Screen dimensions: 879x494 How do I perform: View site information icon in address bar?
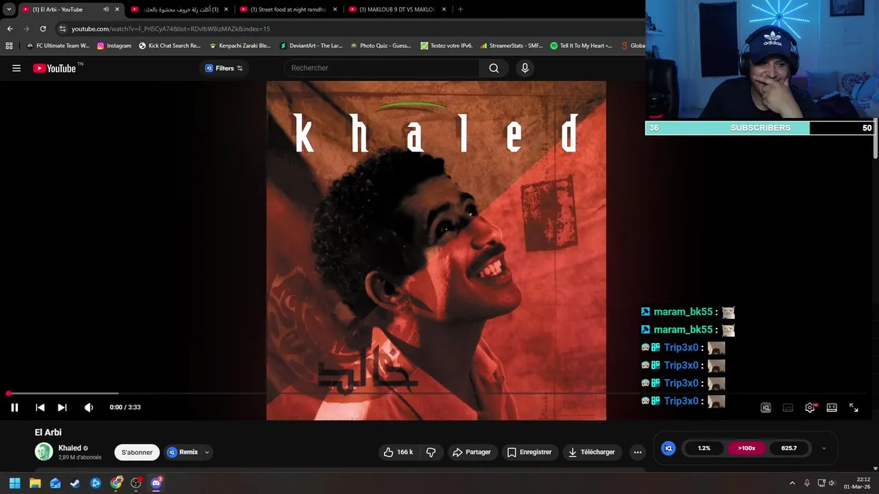[62, 29]
